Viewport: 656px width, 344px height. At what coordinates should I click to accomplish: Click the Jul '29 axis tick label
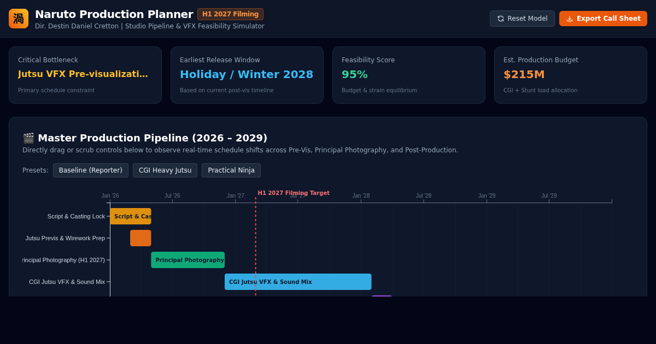coord(549,196)
